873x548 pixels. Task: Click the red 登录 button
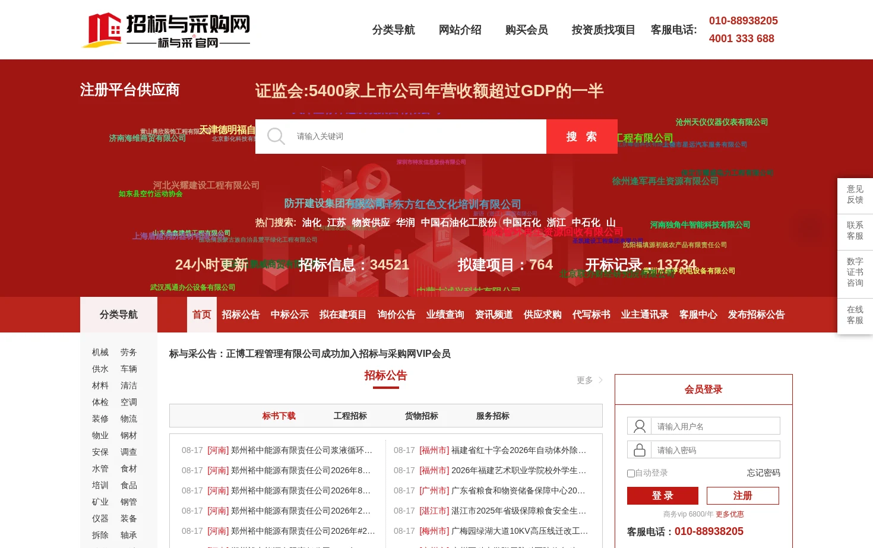point(663,496)
